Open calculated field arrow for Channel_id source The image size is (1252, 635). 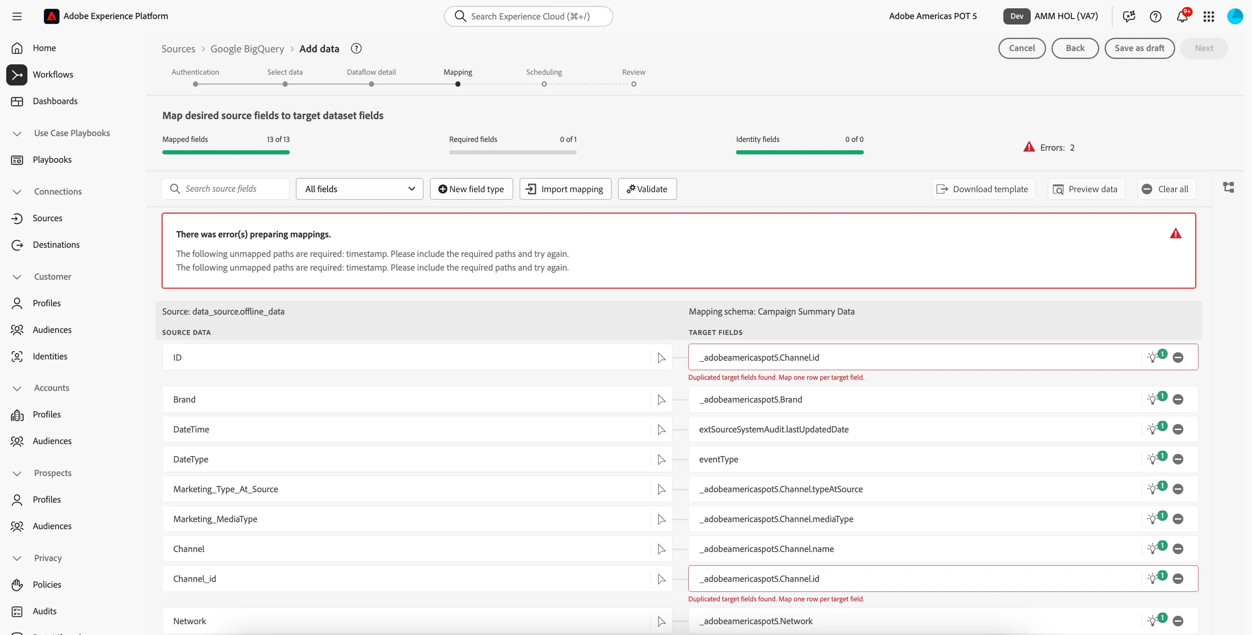(661, 579)
